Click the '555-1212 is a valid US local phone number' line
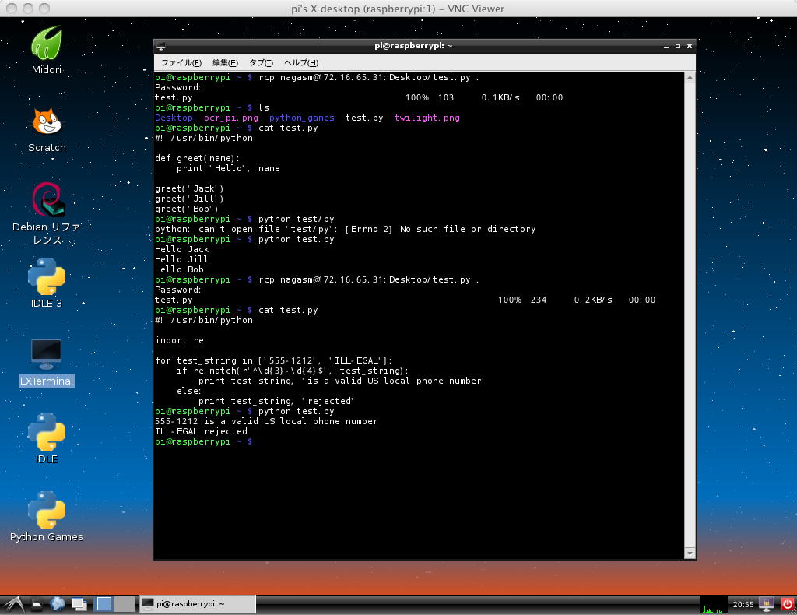The width and height of the screenshot is (797, 615). [266, 421]
